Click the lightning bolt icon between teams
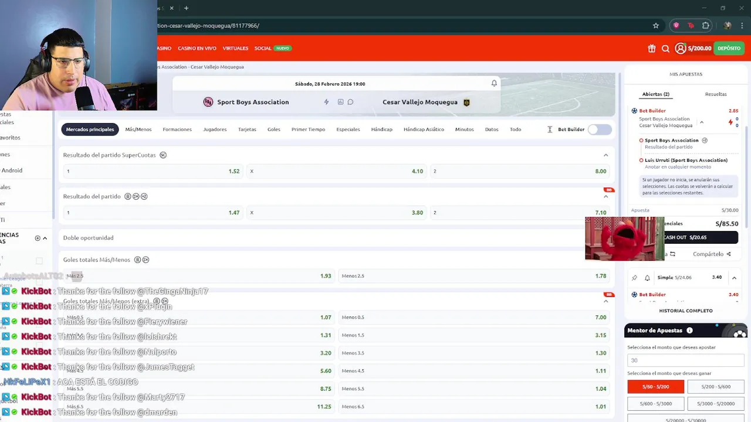 pyautogui.click(x=327, y=102)
